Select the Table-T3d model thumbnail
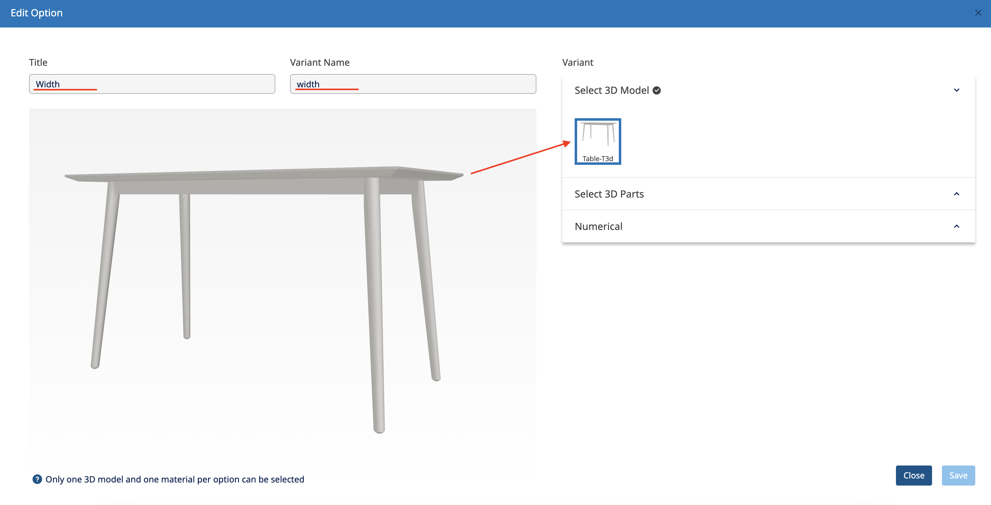The image size is (991, 505). [x=598, y=141]
